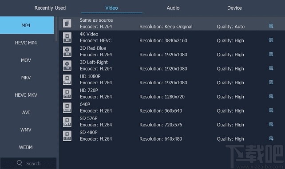Select the 'SD 480P' preset title
This screenshot has width=285, height=169.
click(88, 132)
